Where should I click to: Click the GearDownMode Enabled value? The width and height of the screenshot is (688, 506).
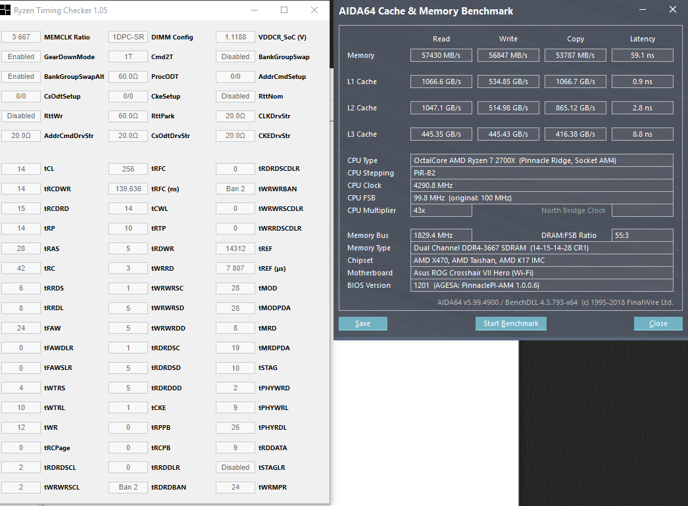coord(21,57)
